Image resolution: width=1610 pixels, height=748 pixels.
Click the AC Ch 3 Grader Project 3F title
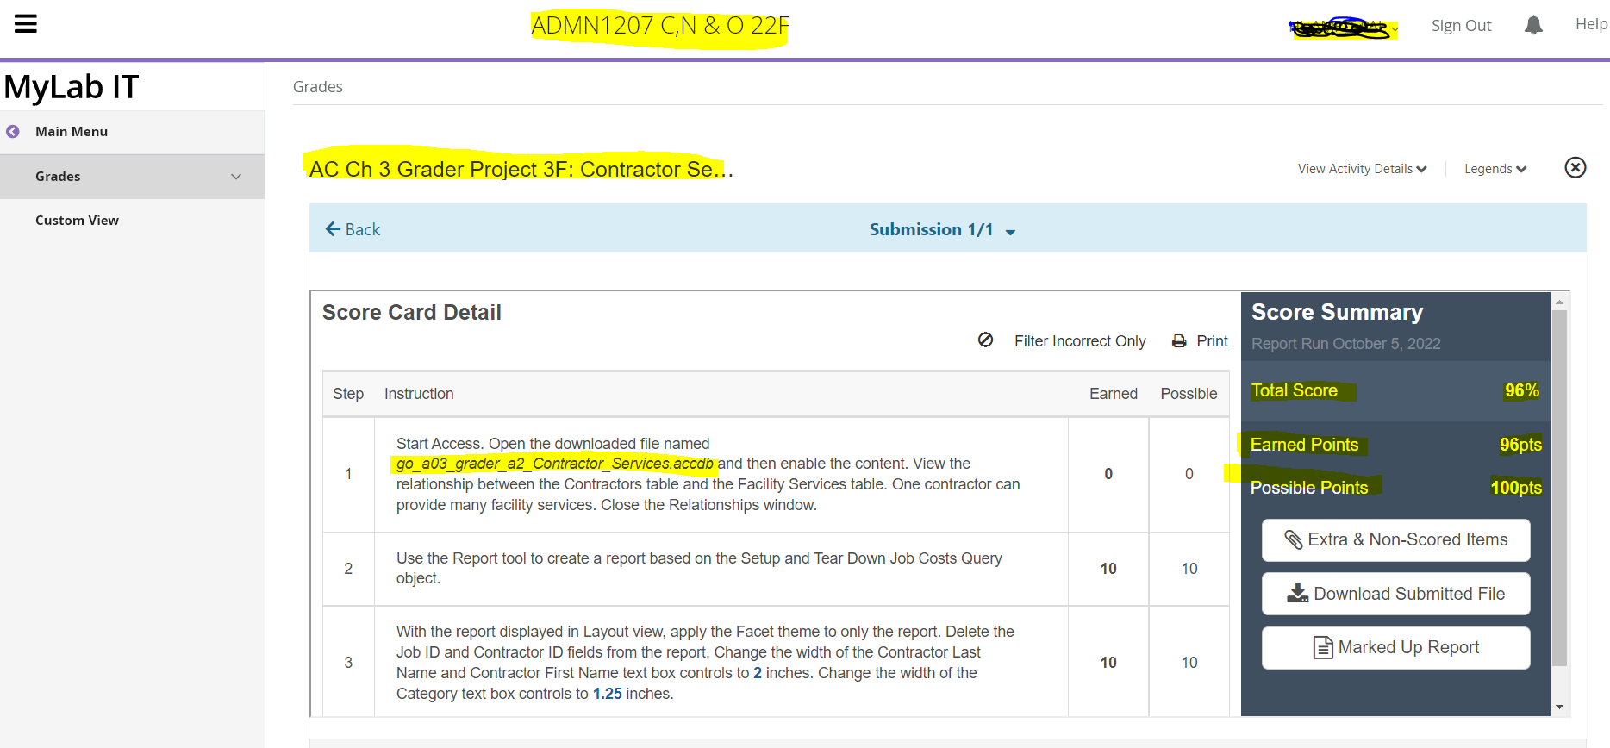[521, 169]
